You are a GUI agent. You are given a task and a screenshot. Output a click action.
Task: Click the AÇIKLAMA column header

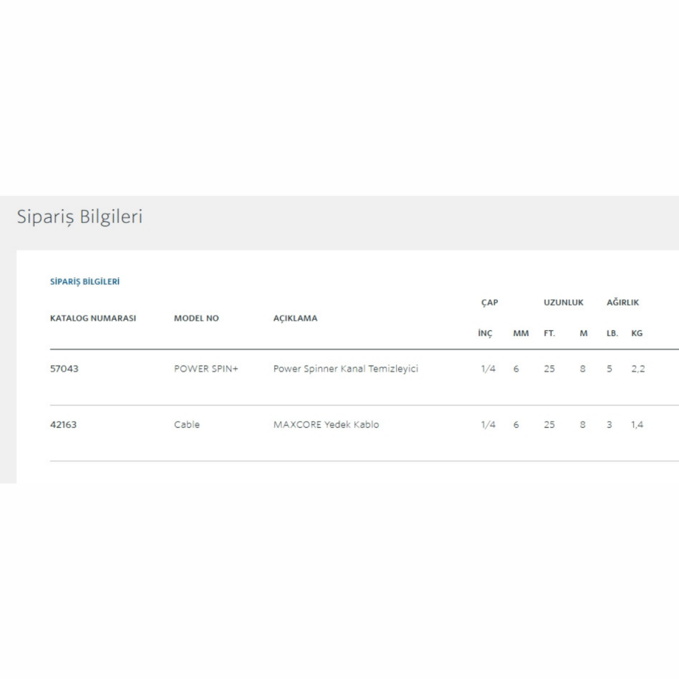tap(295, 318)
